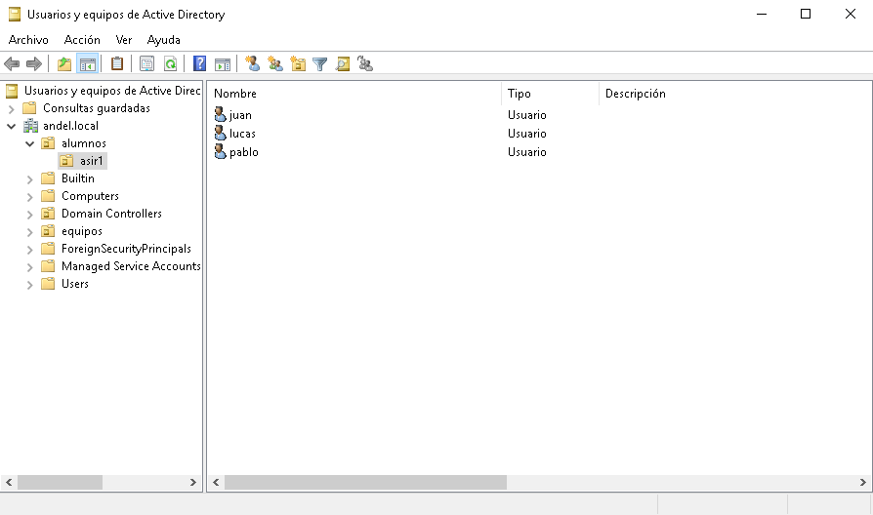Open the Acción menu
Screen dimensions: 873x515
tap(82, 39)
